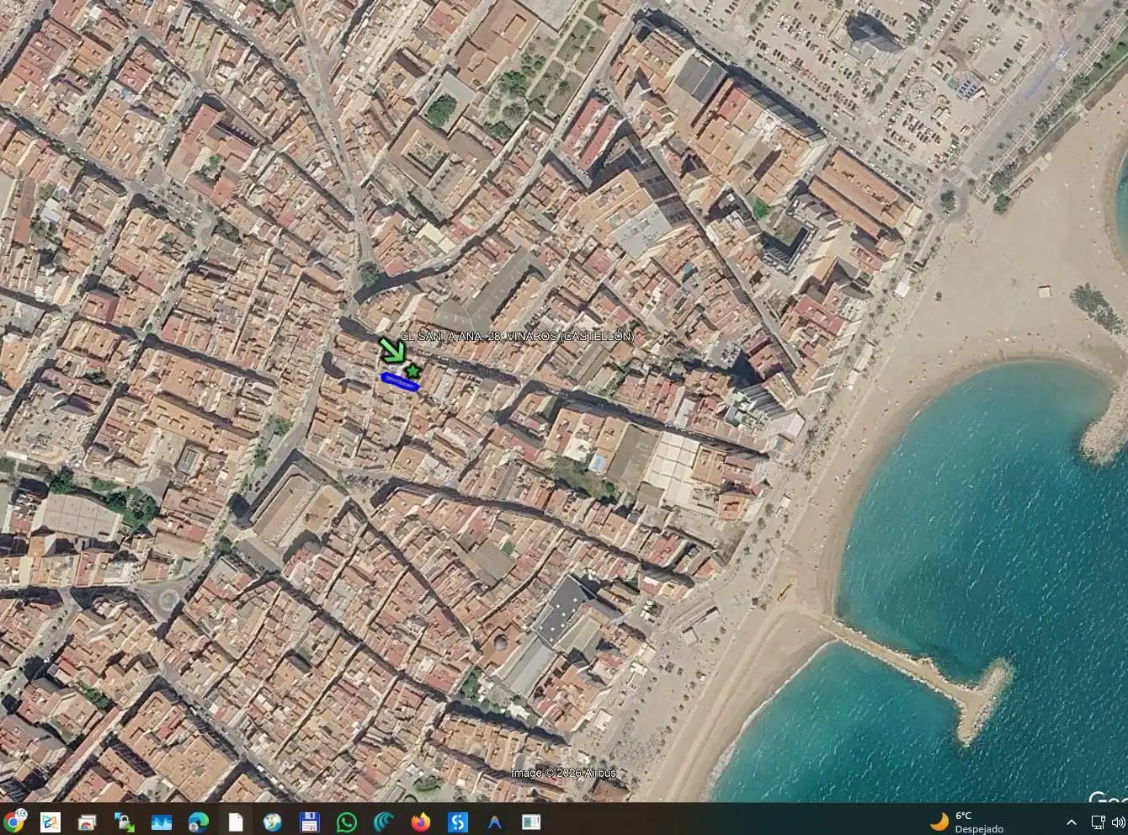Launch Firefox from the taskbar
Screen dimensions: 1128x835
pyautogui.click(x=420, y=822)
